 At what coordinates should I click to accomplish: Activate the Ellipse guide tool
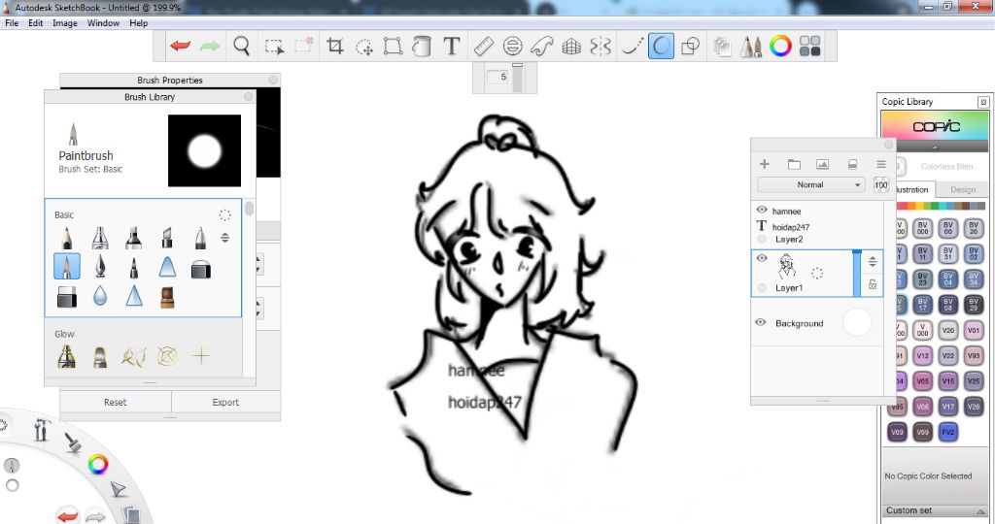tap(513, 46)
